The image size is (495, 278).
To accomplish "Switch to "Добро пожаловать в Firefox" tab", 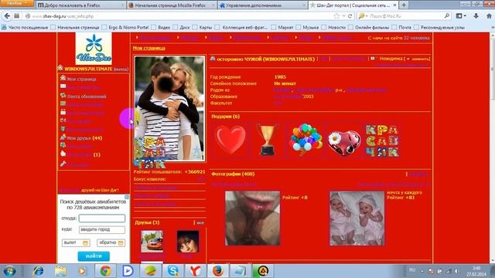I will coord(80,5).
